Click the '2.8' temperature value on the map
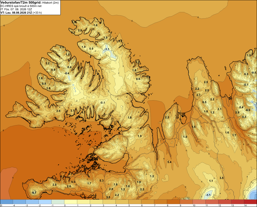This screenshot has width=257, height=207. 111,189
